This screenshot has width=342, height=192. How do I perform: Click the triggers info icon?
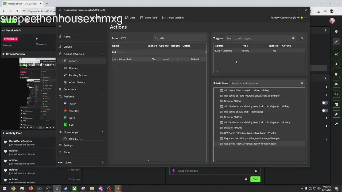[302, 38]
